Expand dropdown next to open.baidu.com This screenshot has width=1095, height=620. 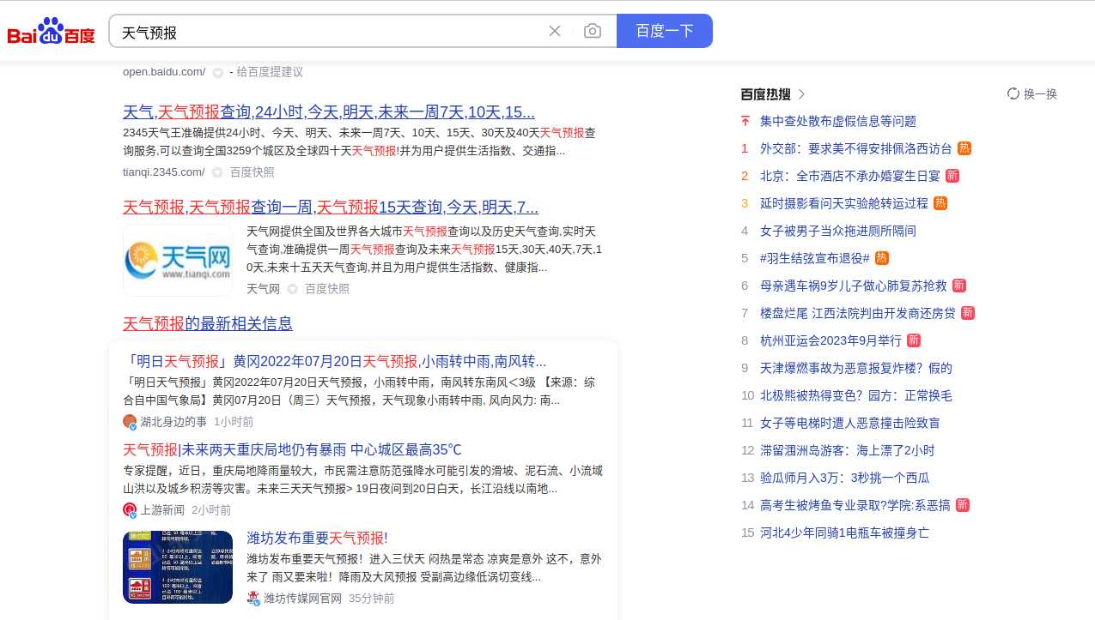coord(218,73)
